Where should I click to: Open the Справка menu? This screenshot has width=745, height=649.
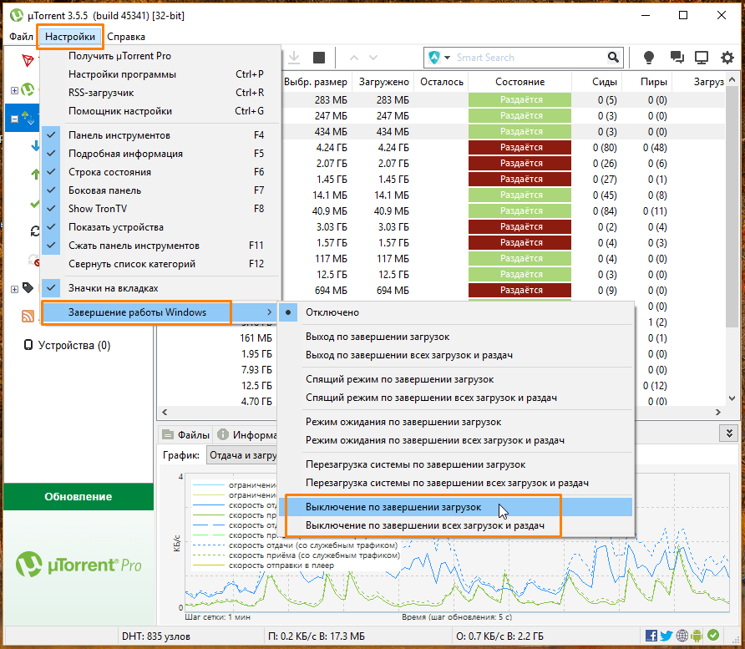126,37
